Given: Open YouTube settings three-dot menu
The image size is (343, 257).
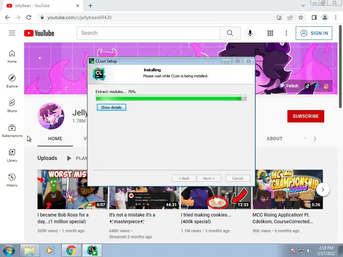Looking at the screenshot, I should coord(286,33).
